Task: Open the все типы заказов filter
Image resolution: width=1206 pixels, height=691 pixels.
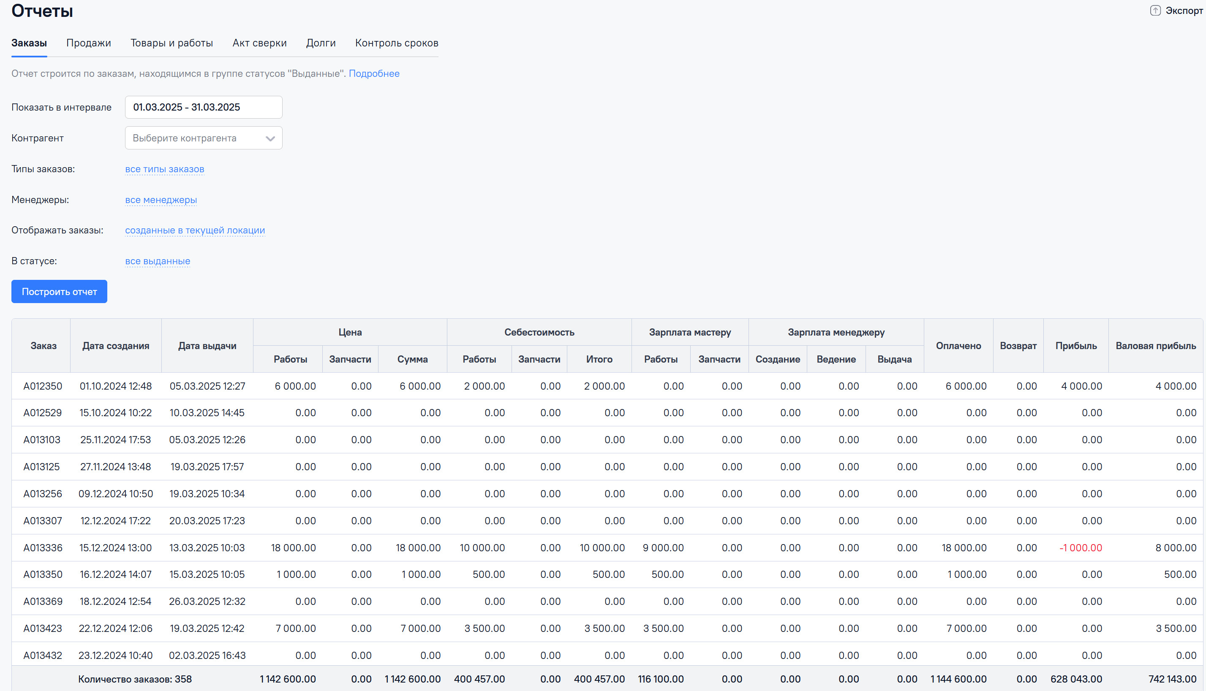Action: point(165,169)
